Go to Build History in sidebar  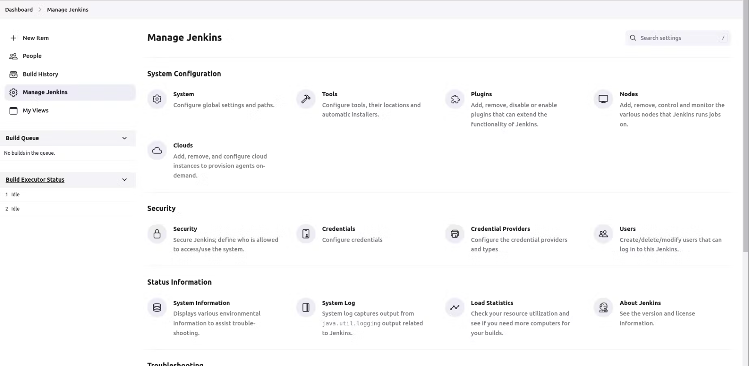[40, 74]
